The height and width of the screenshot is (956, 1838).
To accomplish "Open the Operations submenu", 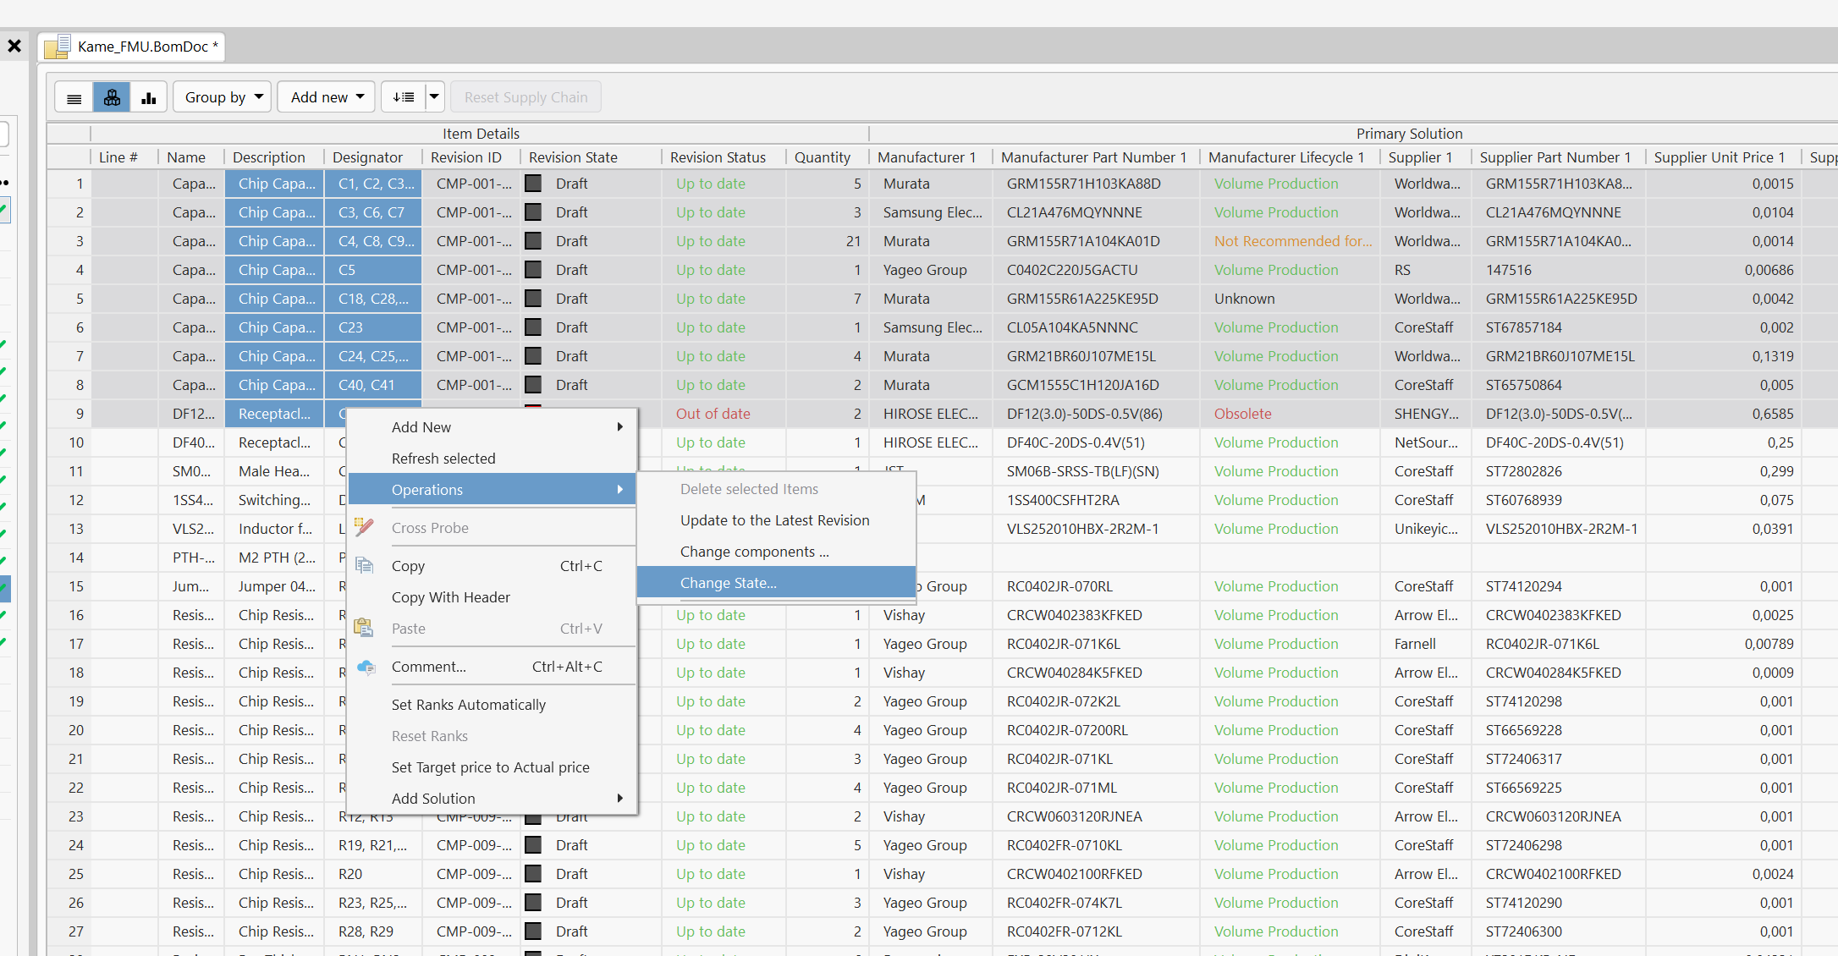I will coord(492,489).
